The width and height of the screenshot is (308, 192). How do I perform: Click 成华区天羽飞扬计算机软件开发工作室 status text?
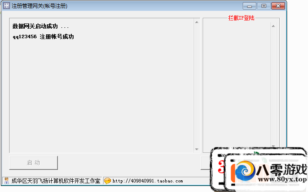click(56, 181)
